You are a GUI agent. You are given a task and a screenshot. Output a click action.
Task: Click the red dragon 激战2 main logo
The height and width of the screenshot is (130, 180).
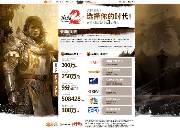72,17
